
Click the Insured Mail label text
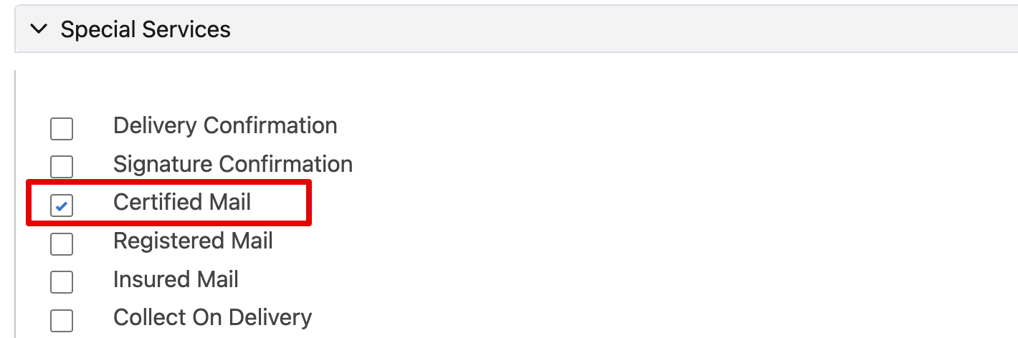(x=176, y=279)
